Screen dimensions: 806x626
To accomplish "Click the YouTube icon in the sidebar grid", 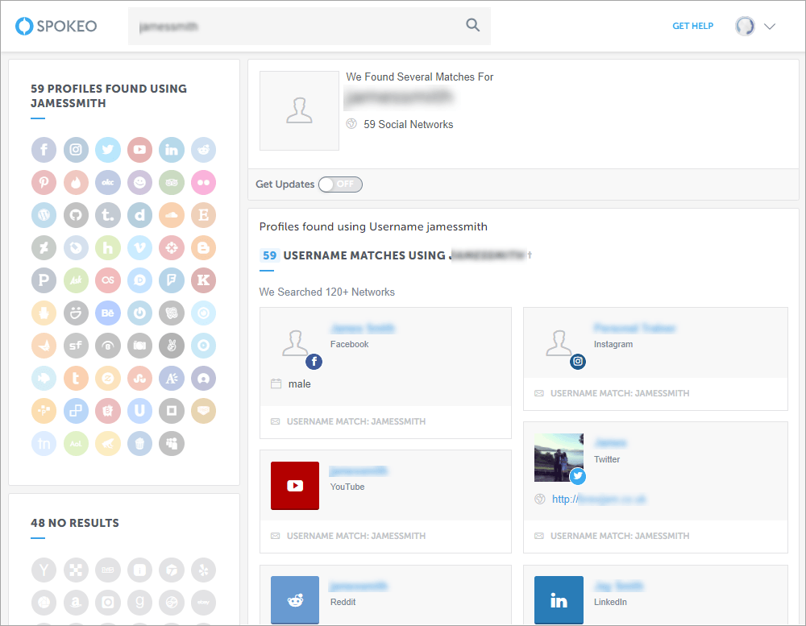I will (139, 150).
